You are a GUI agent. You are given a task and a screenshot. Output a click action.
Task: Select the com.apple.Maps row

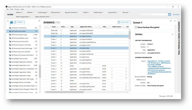coord(86,48)
